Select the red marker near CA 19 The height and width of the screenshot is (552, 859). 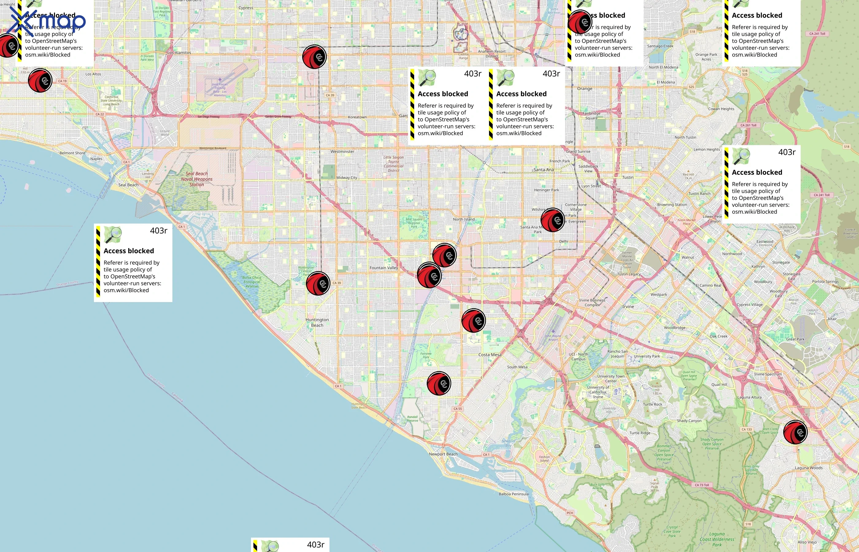point(40,81)
